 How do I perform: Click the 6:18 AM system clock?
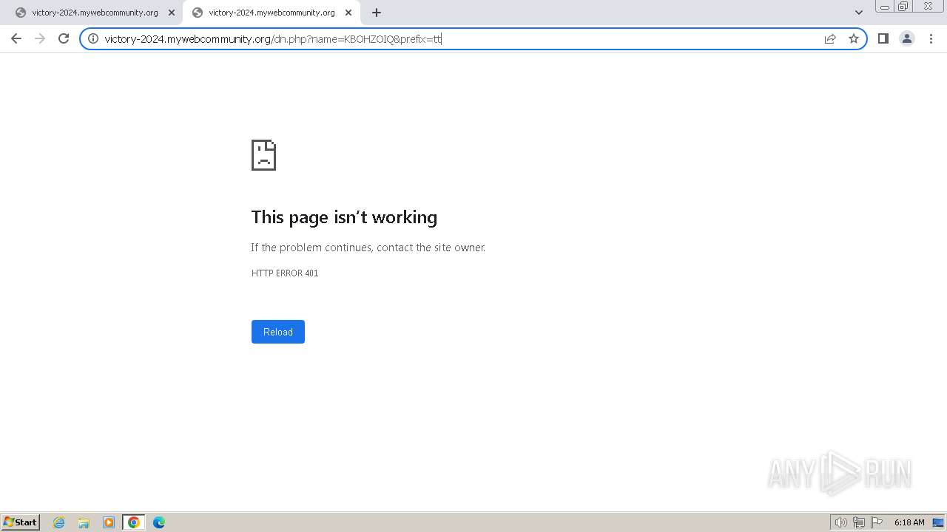tap(909, 522)
